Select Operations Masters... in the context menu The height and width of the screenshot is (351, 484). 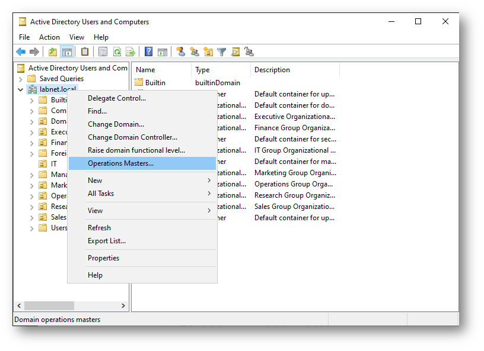pyautogui.click(x=142, y=163)
